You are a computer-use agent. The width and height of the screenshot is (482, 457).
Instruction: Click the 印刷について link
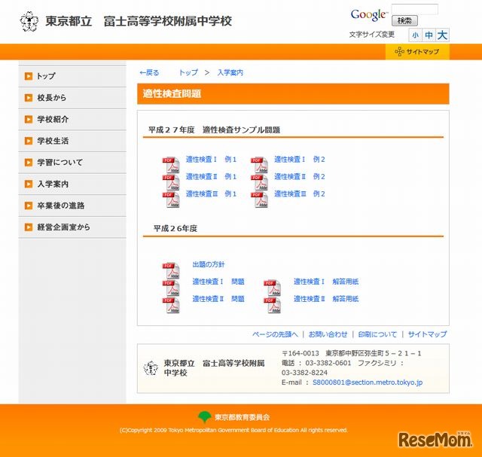[377, 334]
